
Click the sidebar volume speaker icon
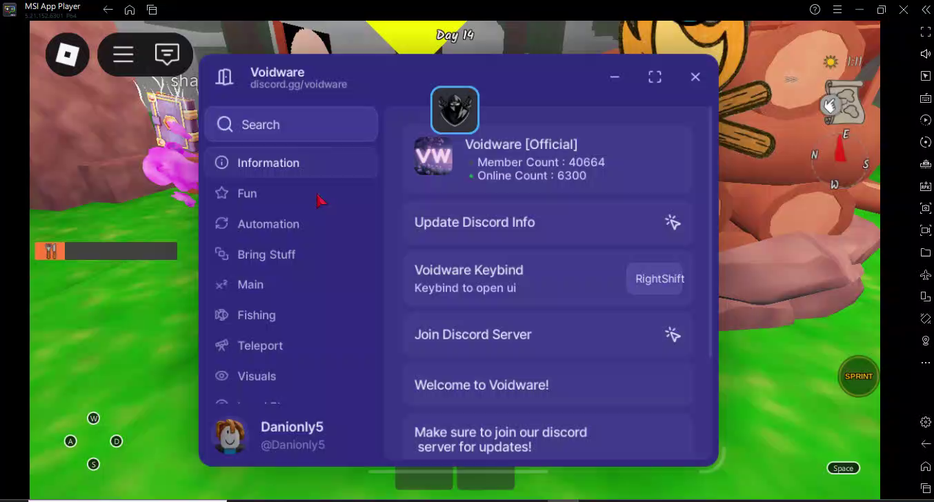926,54
